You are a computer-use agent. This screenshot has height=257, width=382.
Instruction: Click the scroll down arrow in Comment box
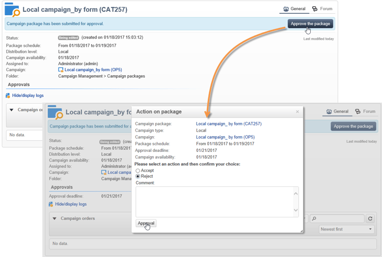click(295, 210)
